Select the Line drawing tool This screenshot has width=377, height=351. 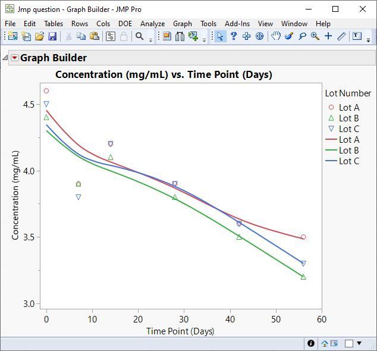click(341, 36)
